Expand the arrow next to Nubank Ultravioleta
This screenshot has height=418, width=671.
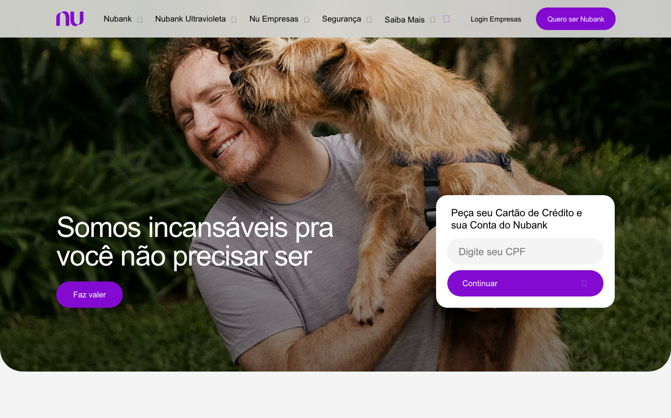[234, 20]
